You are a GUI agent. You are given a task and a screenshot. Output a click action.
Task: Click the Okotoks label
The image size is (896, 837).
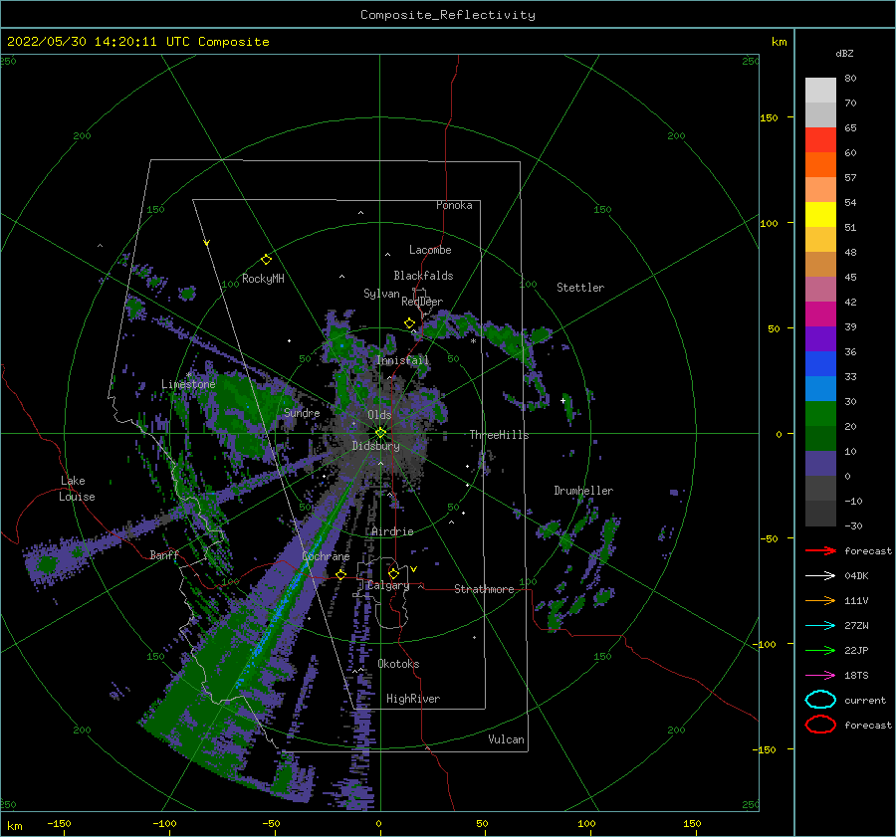(398, 664)
